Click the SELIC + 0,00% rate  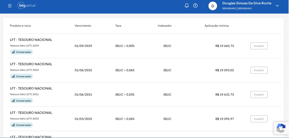click(x=125, y=46)
